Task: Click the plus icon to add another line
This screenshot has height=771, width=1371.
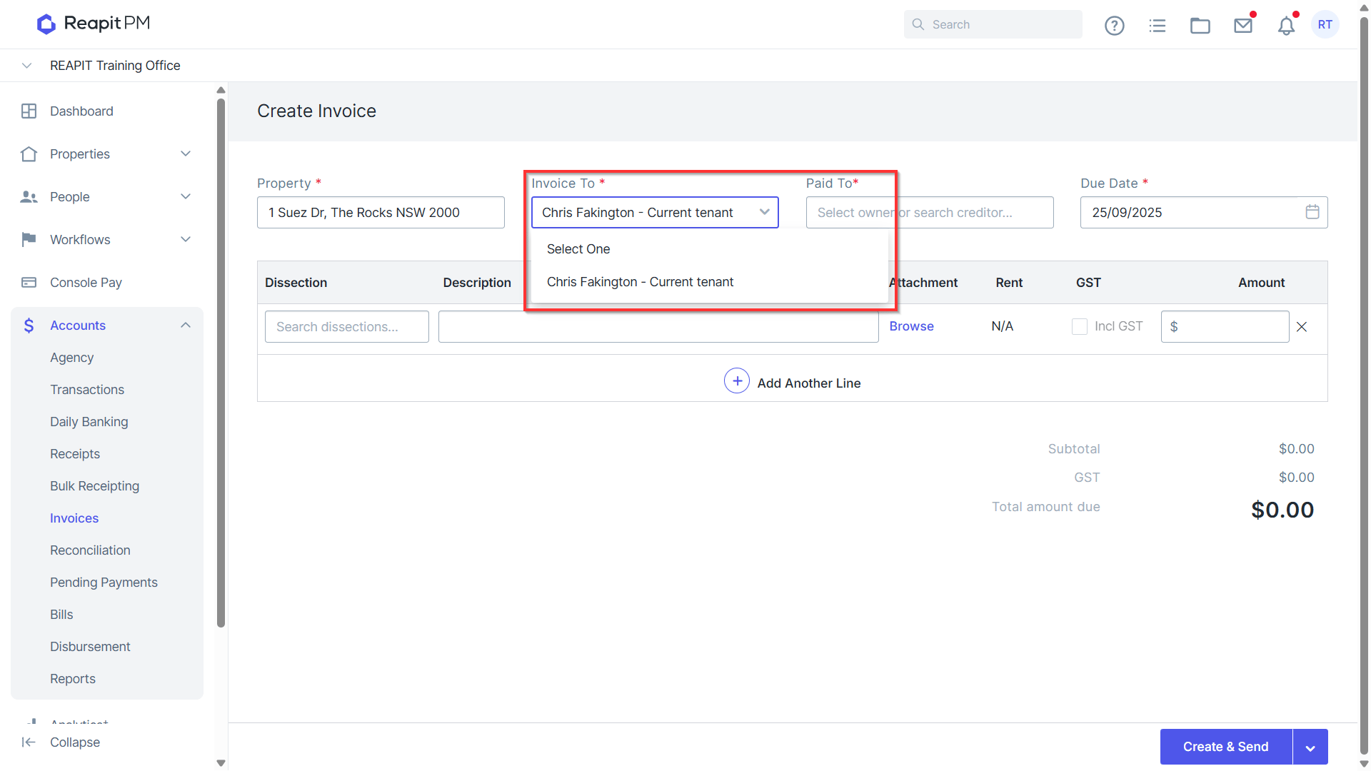Action: [x=737, y=381]
